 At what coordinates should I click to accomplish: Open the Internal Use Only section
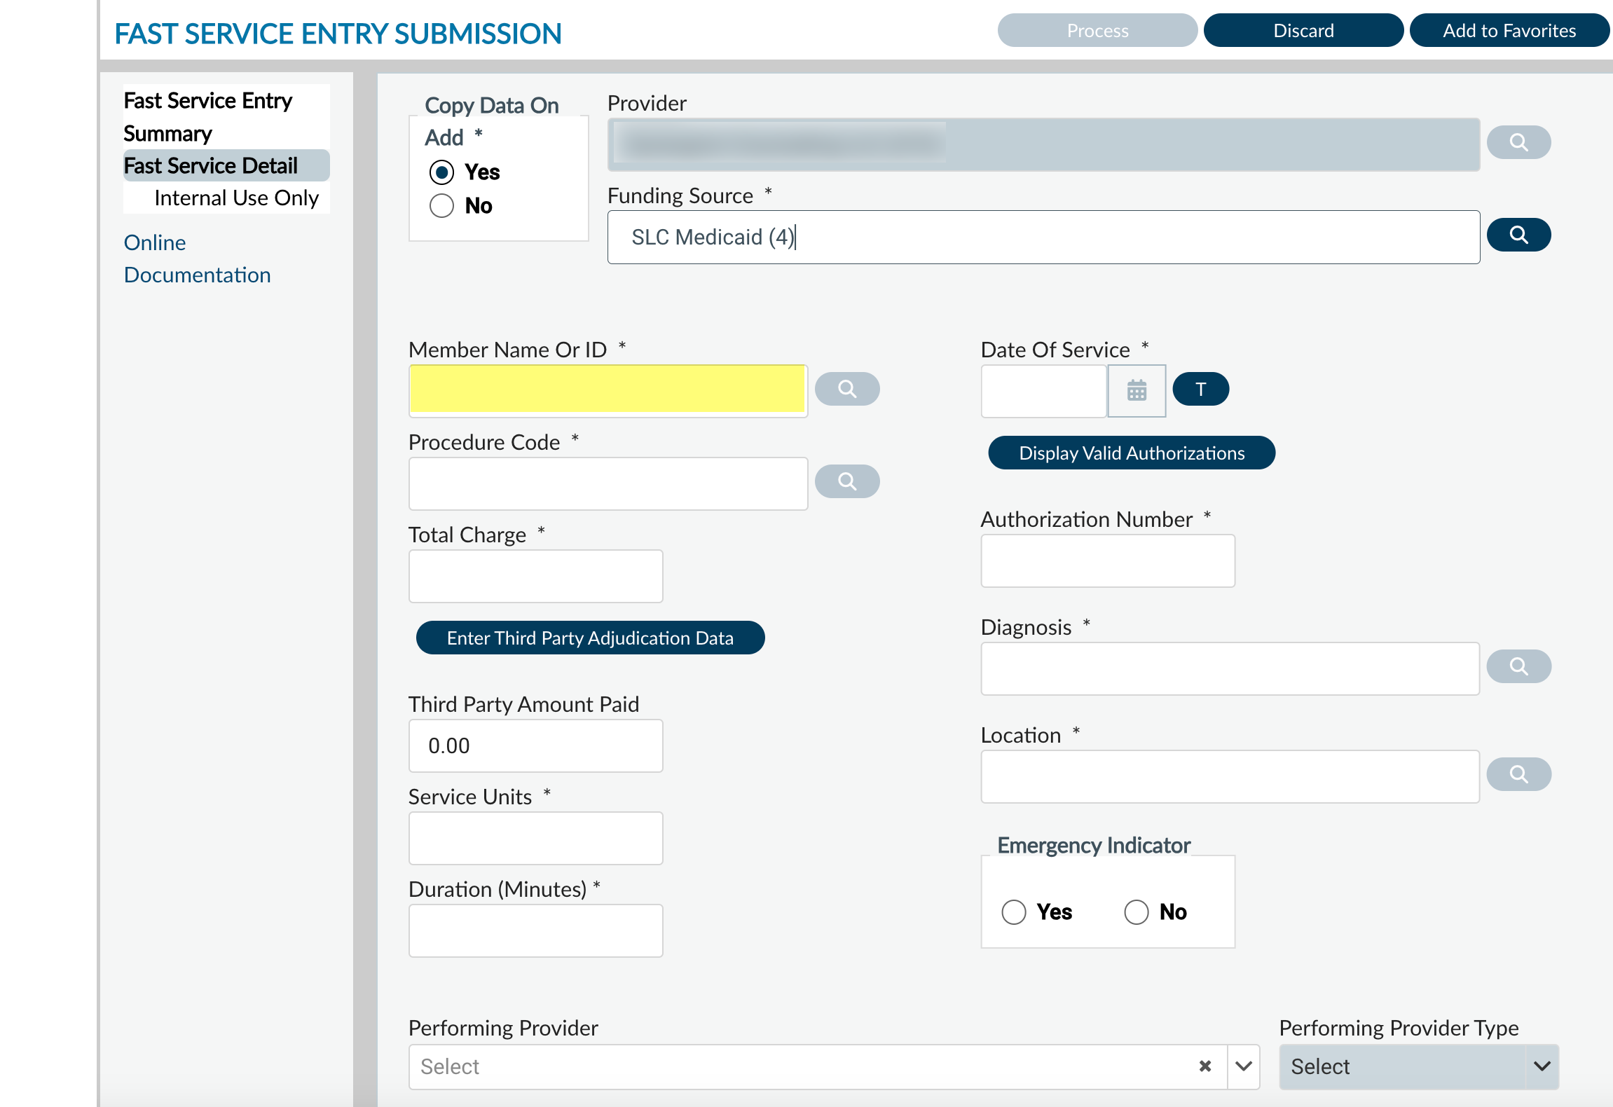click(236, 198)
